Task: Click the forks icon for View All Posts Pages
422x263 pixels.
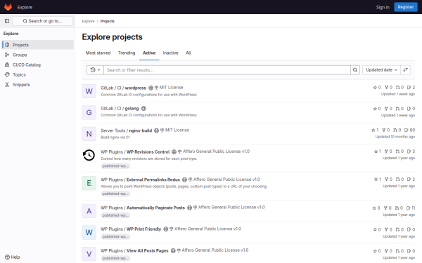Action: coord(386,251)
